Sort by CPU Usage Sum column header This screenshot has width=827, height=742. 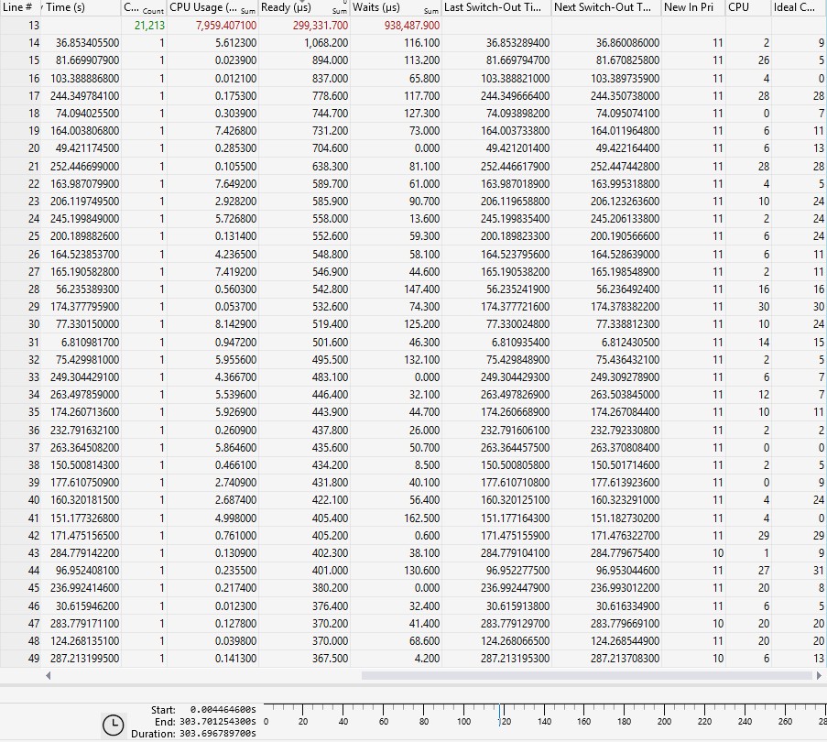212,7
